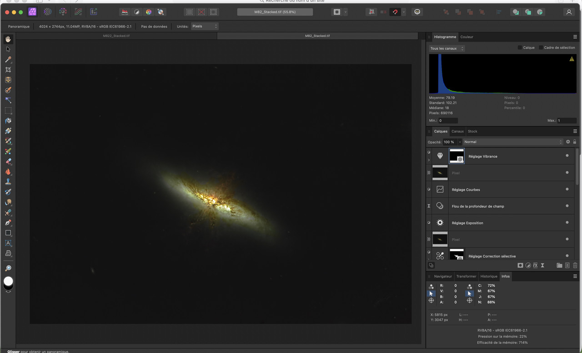Open the Assistant manager robot icon

(x=417, y=12)
